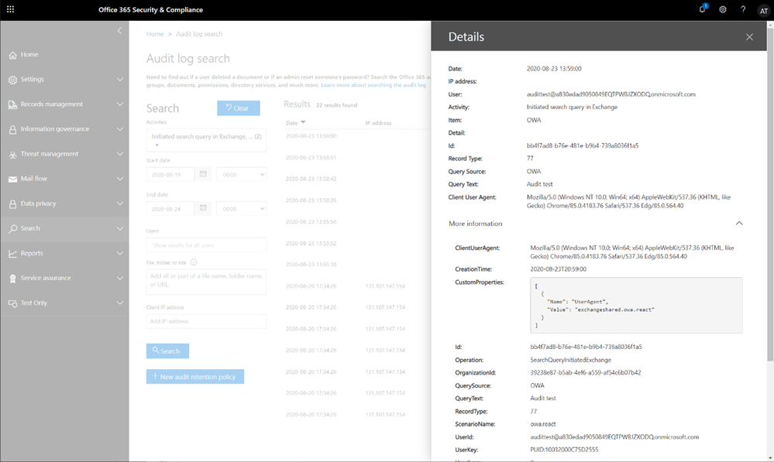The image size is (774, 462).
Task: Close the Details panel
Action: coord(749,37)
